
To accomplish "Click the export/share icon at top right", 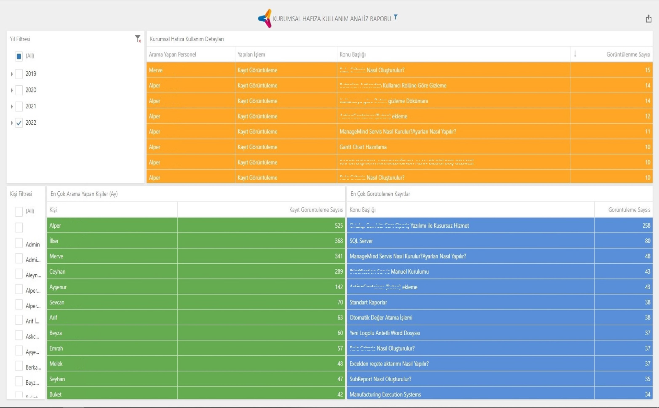I will pos(648,19).
